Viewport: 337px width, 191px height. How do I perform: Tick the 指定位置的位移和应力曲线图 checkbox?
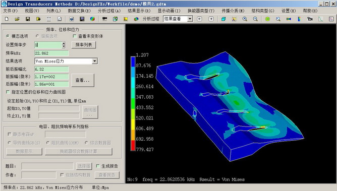[x=8, y=92]
